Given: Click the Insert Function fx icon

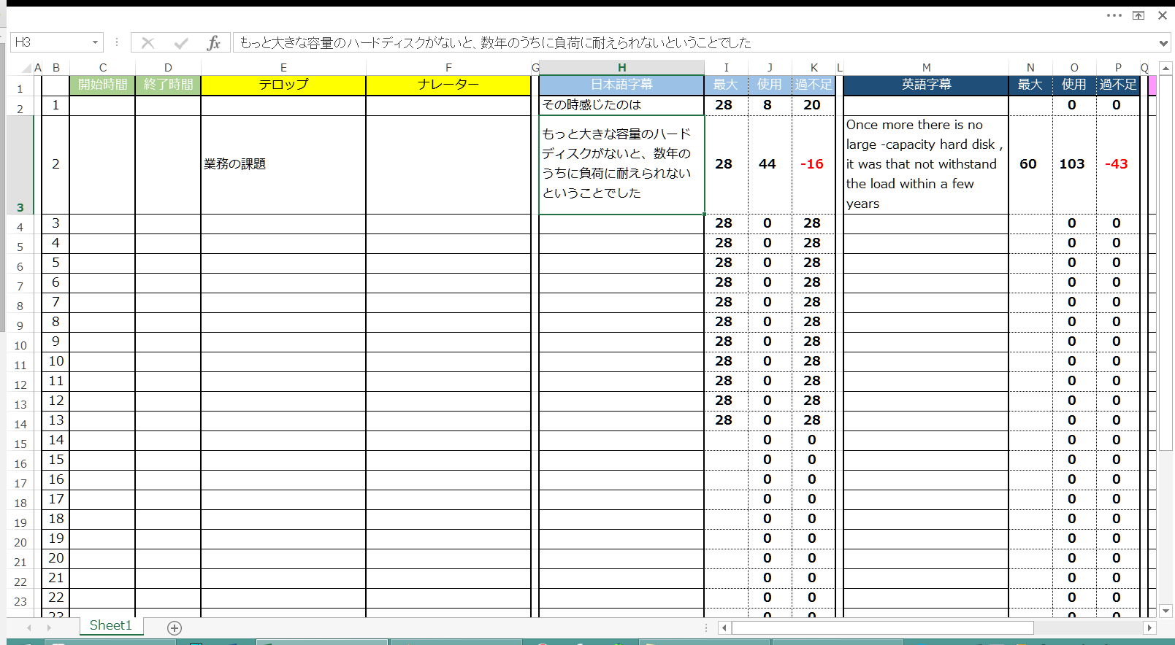Looking at the screenshot, I should point(213,43).
